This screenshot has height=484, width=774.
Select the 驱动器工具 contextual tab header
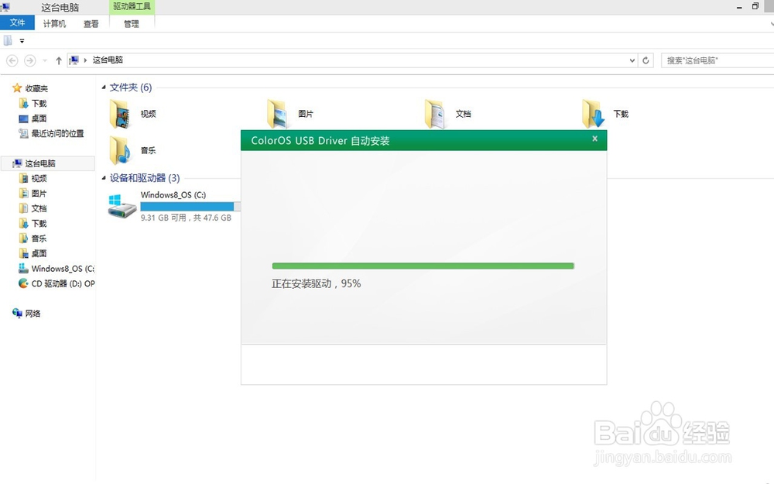[x=132, y=6]
